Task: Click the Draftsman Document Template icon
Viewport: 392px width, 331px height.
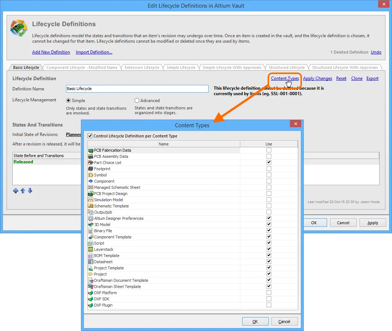Action: 91,280
